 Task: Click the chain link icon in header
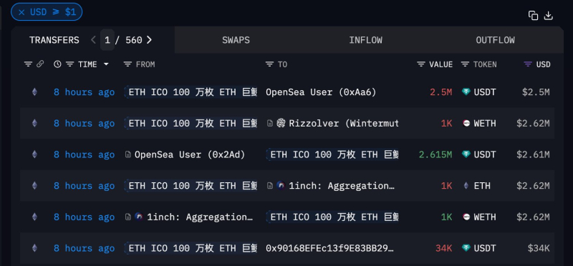40,64
